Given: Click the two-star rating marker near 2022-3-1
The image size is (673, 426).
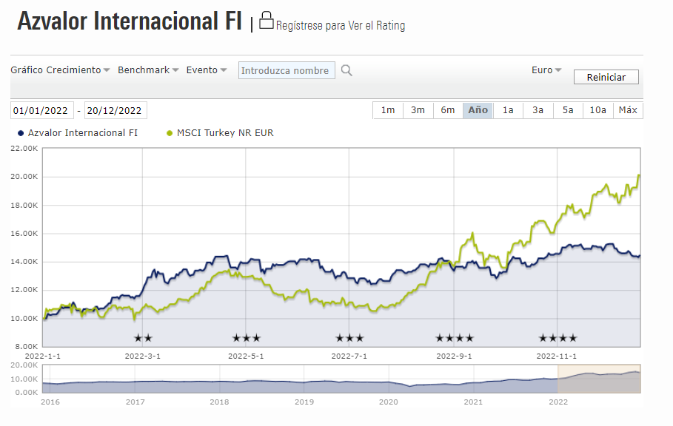Looking at the screenshot, I should pyautogui.click(x=143, y=338).
